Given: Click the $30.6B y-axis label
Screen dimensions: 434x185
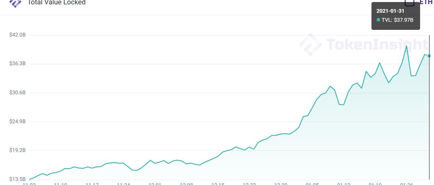Looking at the screenshot, I should pos(17,92).
